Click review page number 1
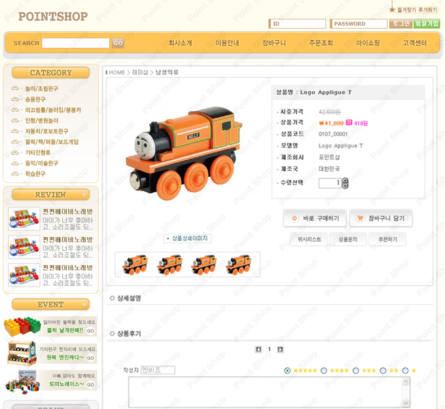445x409 pixels. point(270,349)
